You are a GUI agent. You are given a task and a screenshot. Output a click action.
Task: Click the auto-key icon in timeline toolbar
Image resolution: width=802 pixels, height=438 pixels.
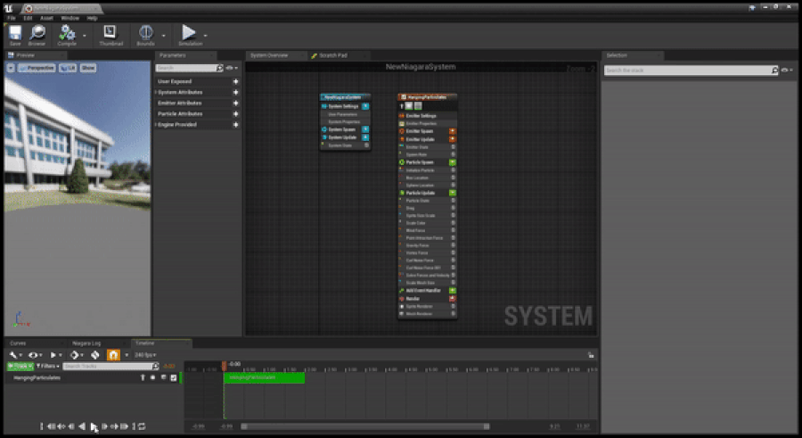tap(95, 354)
